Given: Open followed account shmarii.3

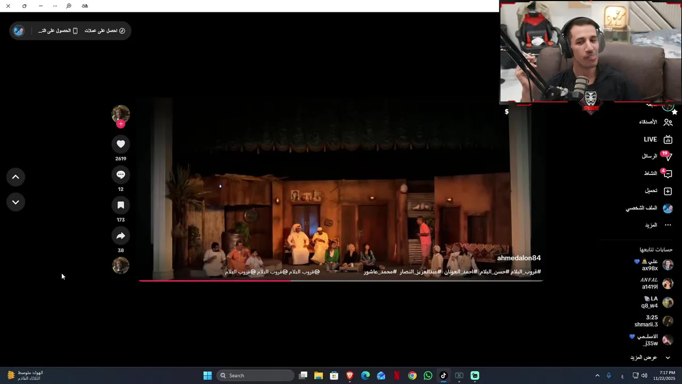Looking at the screenshot, I should (654, 321).
